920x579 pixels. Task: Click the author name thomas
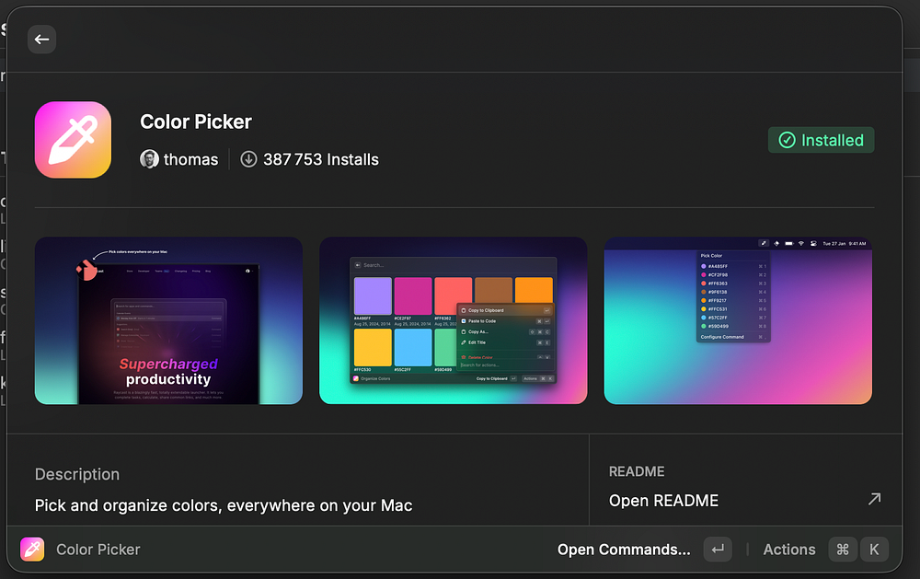(x=190, y=160)
